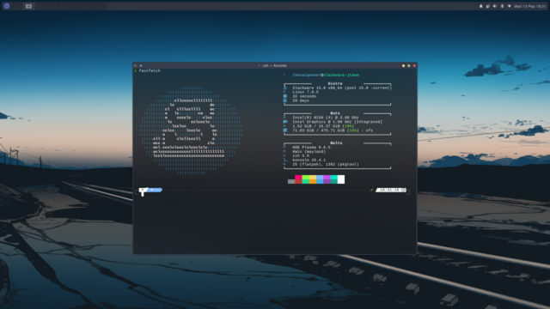The height and width of the screenshot is (309, 550).
Task: Click the '71.03 GiB / 475.71 GiB' disk line
Action: (x=333, y=130)
